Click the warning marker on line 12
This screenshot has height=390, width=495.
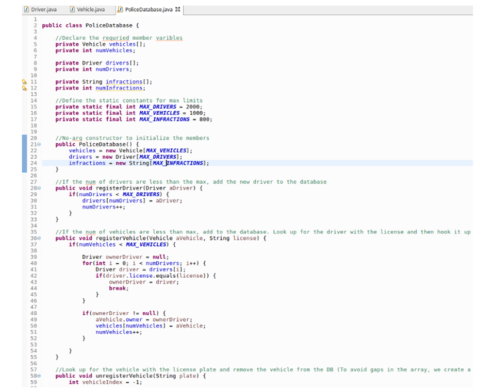24,88
